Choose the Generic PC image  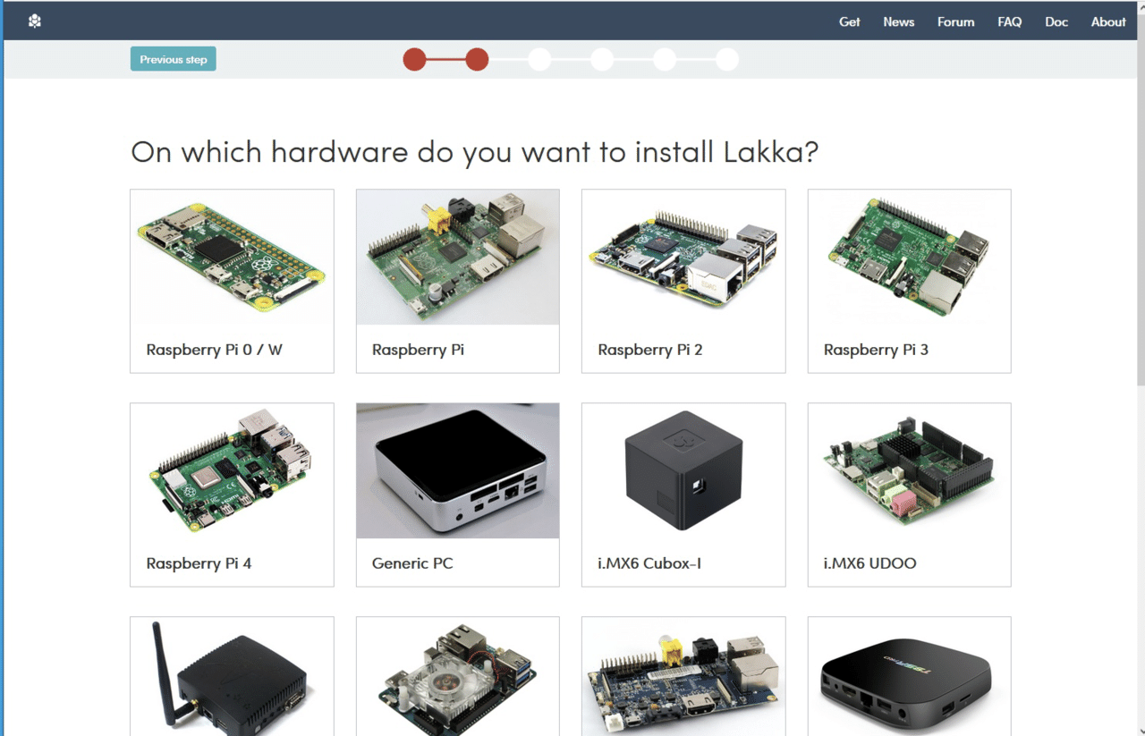pos(458,470)
